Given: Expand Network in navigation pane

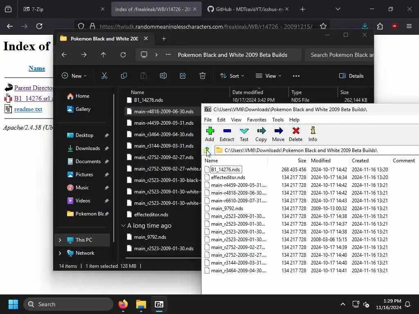Looking at the screenshot, I should (x=60, y=253).
